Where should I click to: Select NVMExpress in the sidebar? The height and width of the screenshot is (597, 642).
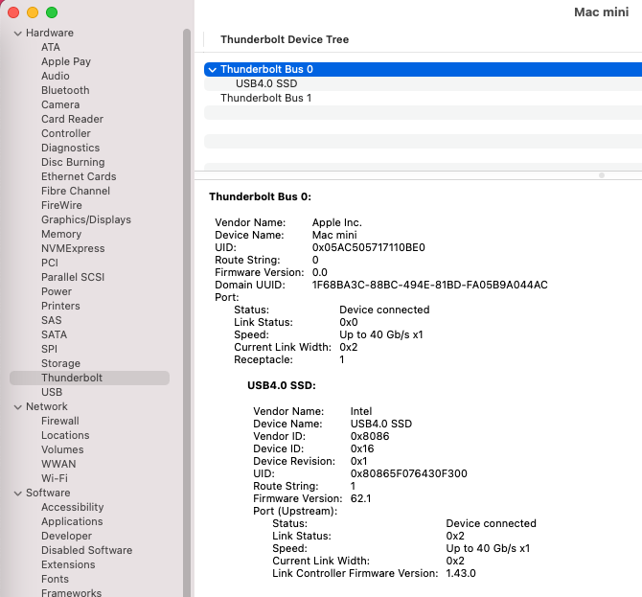pyautogui.click(x=73, y=248)
